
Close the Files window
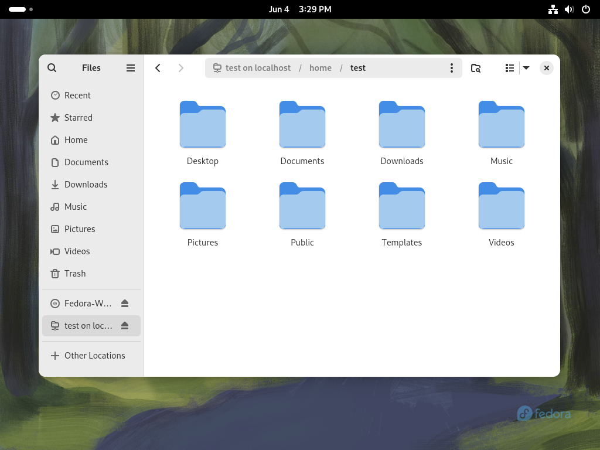click(x=547, y=68)
